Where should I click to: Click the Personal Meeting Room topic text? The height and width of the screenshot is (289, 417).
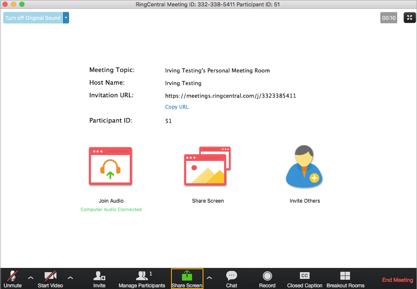coord(217,70)
